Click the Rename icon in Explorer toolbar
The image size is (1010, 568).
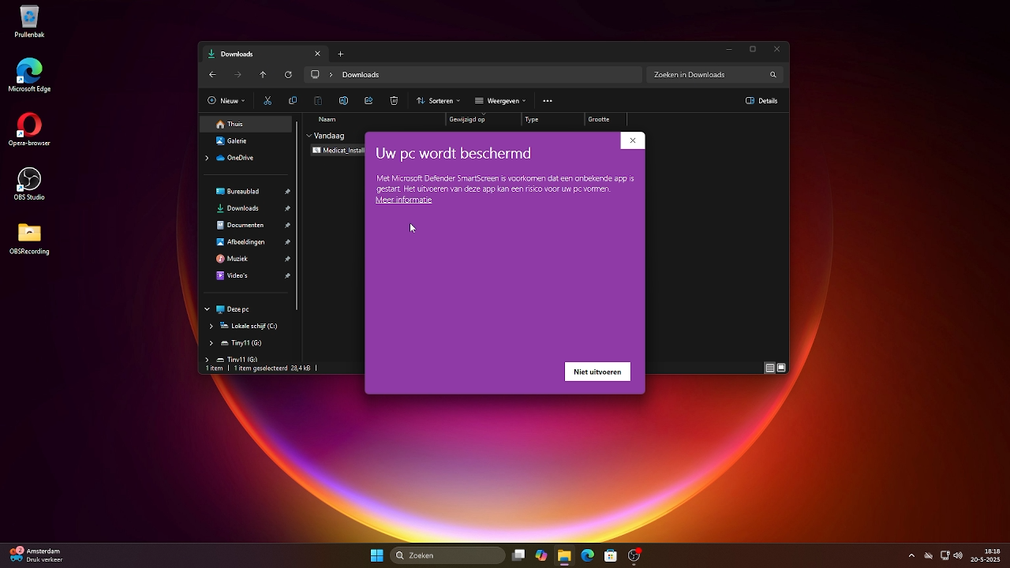(343, 101)
